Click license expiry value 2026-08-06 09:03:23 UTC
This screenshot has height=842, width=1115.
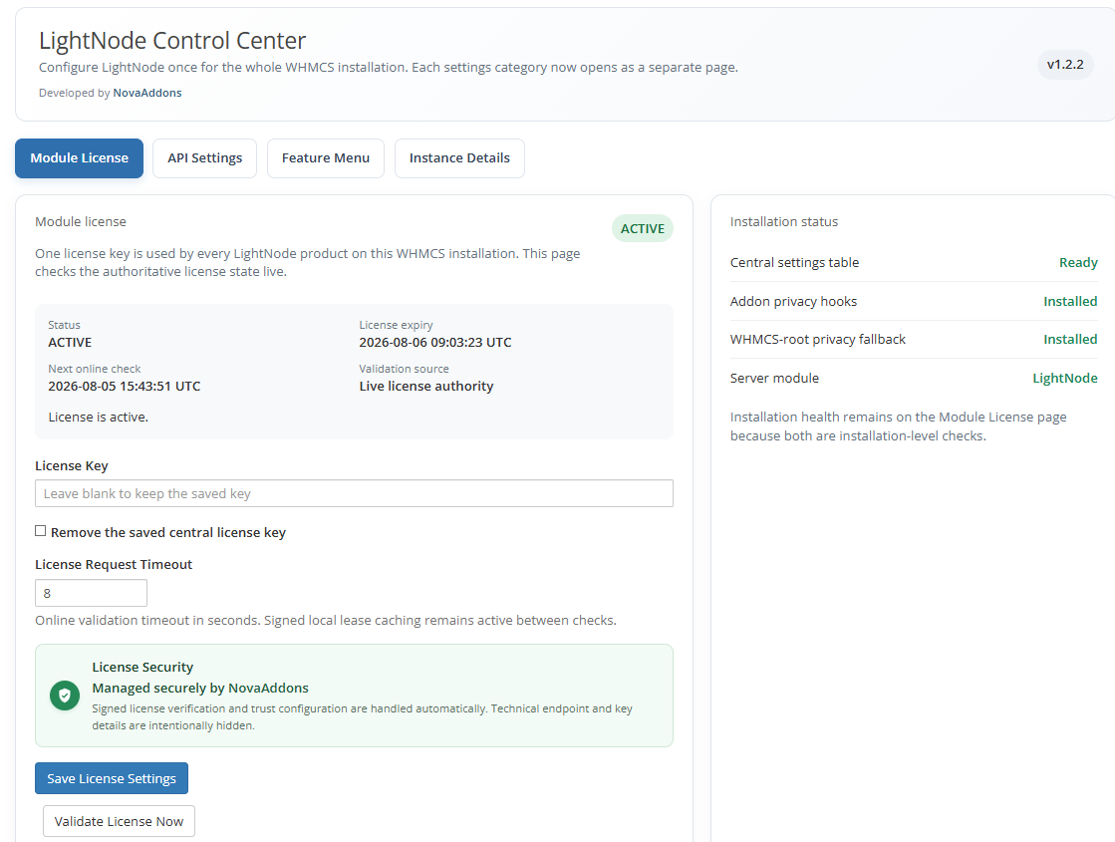435,342
